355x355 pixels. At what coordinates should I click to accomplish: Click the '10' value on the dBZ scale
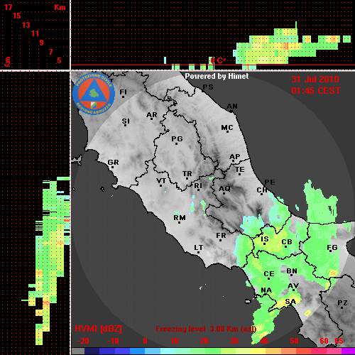coord(175,341)
